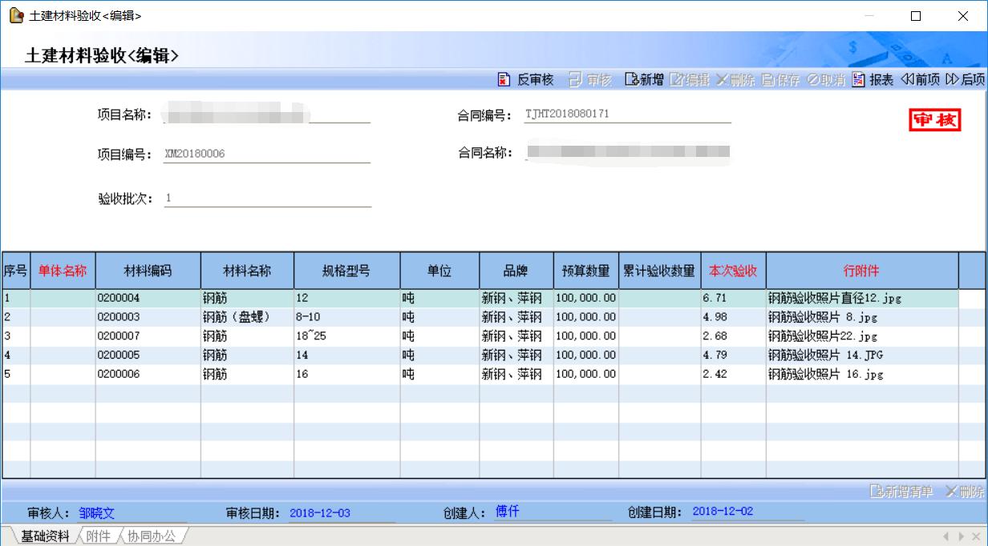Switch to the 协同办公 tab

(x=152, y=536)
